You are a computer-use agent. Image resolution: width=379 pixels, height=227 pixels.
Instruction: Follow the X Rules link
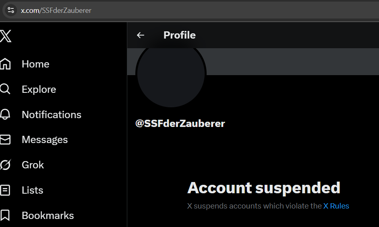pos(336,206)
